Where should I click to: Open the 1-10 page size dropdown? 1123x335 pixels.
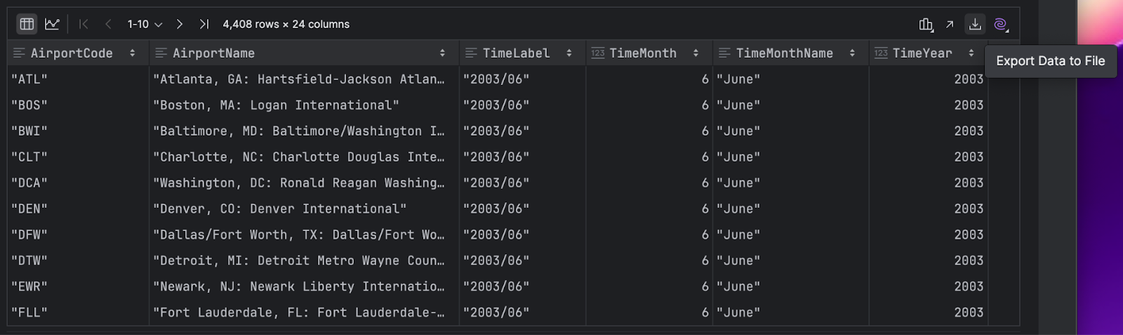pos(145,24)
